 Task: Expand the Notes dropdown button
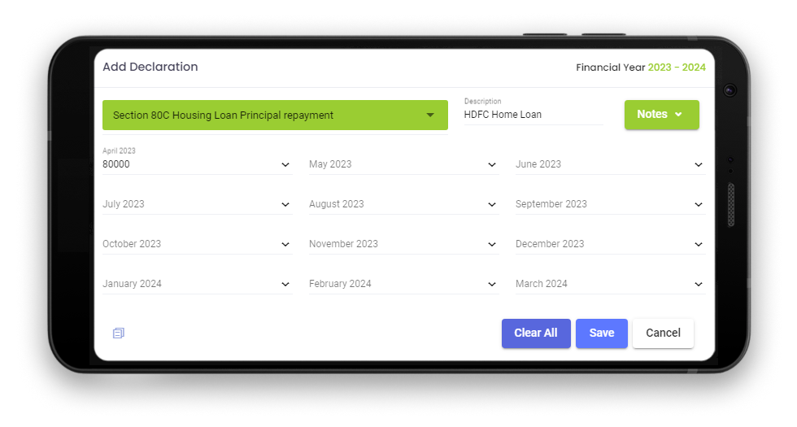pos(661,115)
